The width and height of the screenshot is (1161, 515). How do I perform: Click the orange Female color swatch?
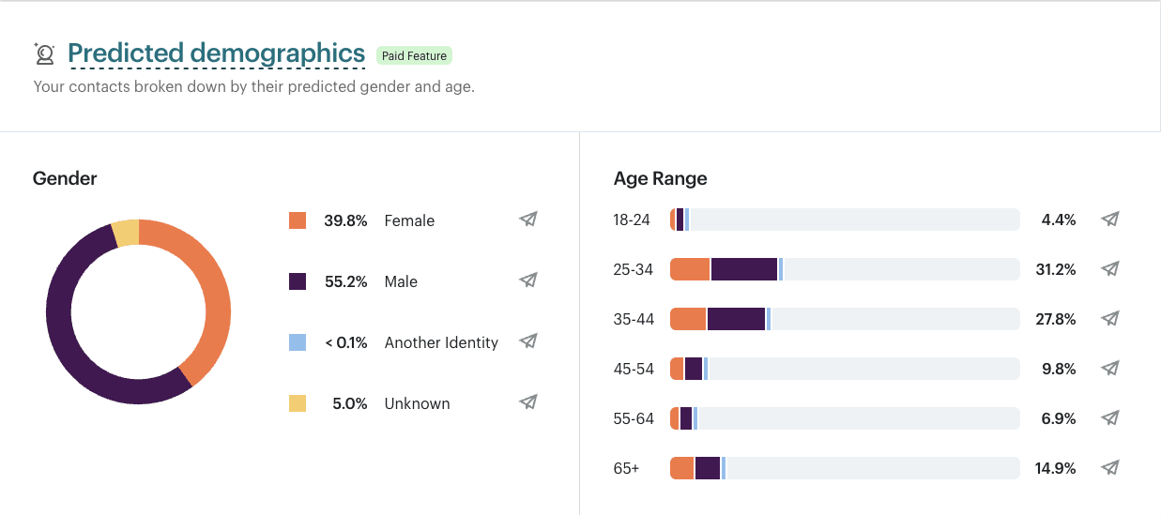pos(298,220)
